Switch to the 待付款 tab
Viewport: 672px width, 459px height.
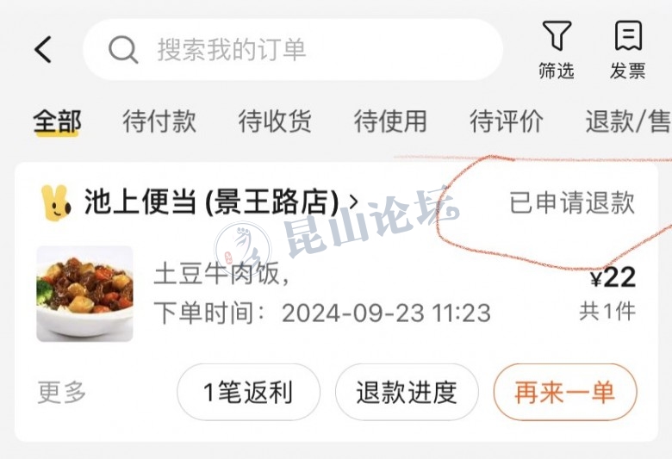point(159,121)
